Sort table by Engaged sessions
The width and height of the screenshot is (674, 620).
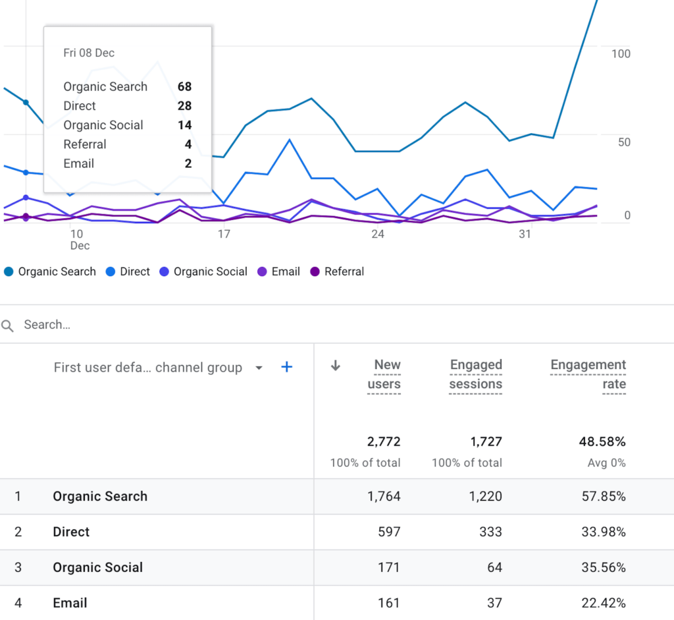pyautogui.click(x=475, y=374)
